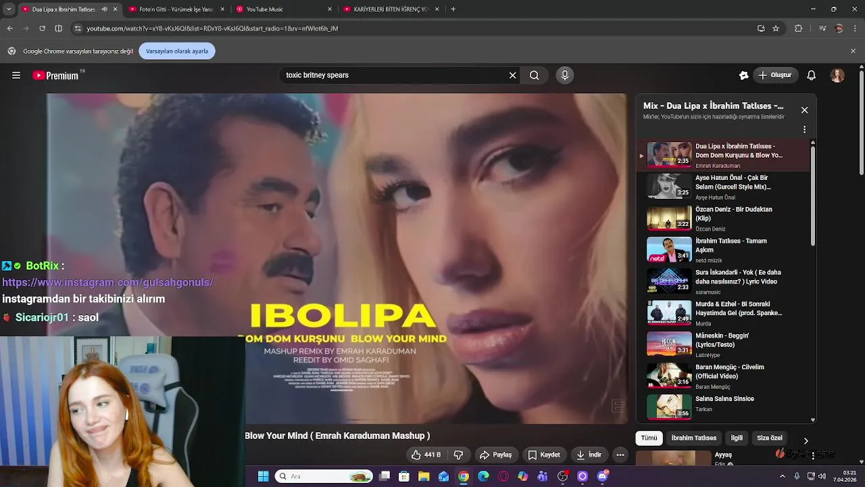
Task: Open Instagram link in chat overlay
Action: [107, 283]
